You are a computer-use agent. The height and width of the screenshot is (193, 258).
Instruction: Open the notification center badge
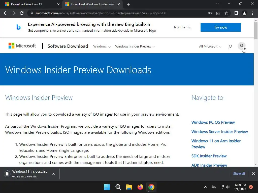pyautogui.click(x=251, y=187)
